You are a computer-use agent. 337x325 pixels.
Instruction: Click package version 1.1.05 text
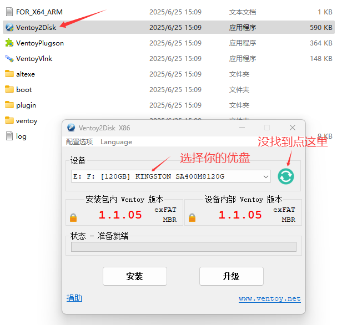pos(120,215)
